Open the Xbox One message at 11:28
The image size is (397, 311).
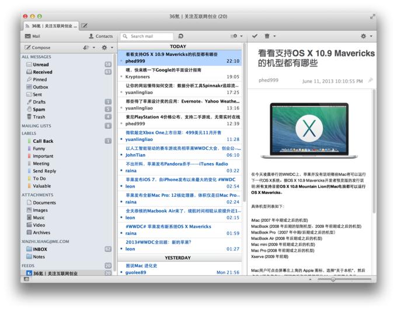point(180,136)
